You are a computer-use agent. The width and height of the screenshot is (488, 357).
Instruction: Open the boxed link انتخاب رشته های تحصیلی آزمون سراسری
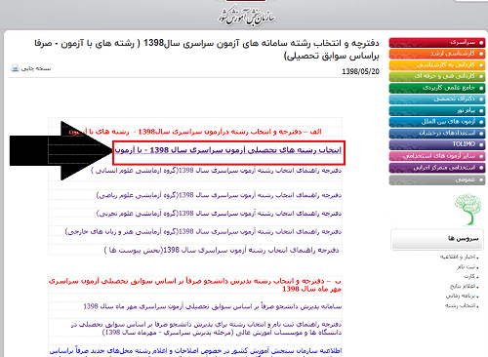tap(228, 150)
